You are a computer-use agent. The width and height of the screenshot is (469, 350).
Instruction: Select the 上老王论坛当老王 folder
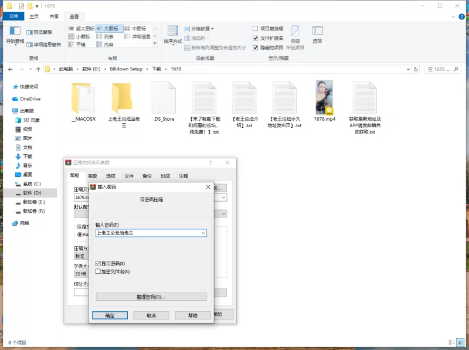pyautogui.click(x=124, y=105)
